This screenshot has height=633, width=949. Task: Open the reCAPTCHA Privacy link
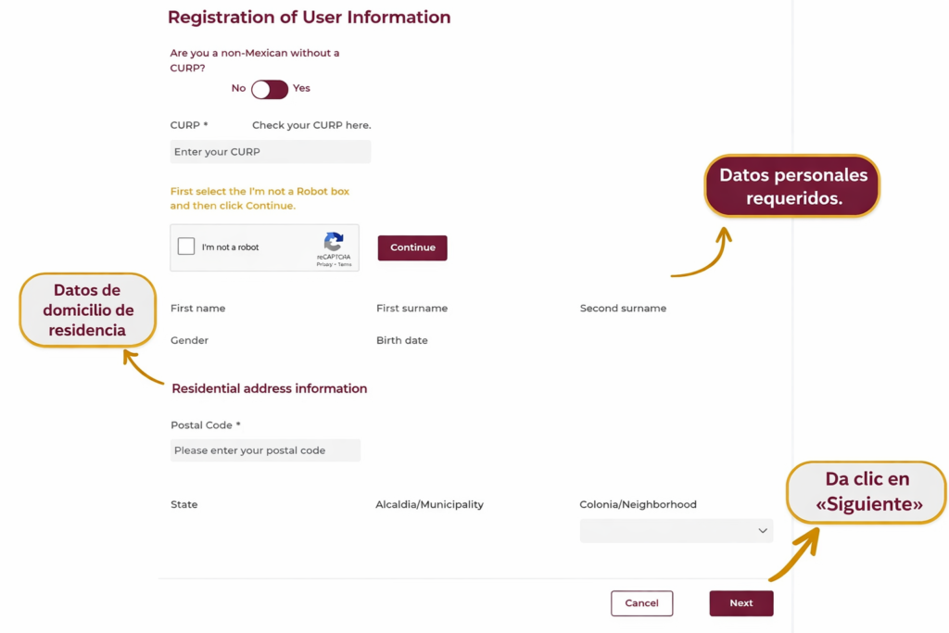pyautogui.click(x=324, y=265)
